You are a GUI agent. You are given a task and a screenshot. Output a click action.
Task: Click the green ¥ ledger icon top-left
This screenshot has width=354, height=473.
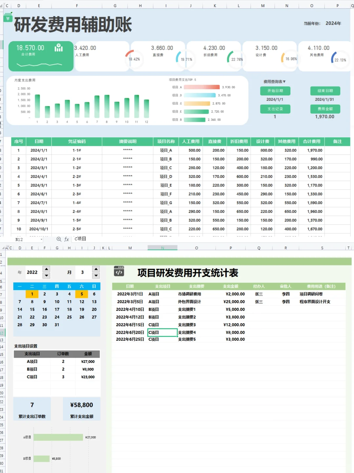pyautogui.click(x=7, y=18)
